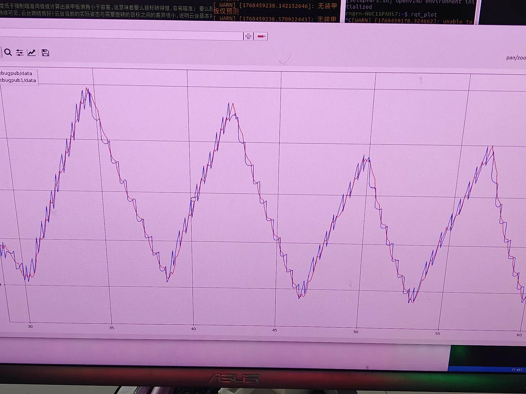Viewport: 526px width, 394px height.
Task: Select the "pan/zoo" mode status text
Action: click(516, 58)
